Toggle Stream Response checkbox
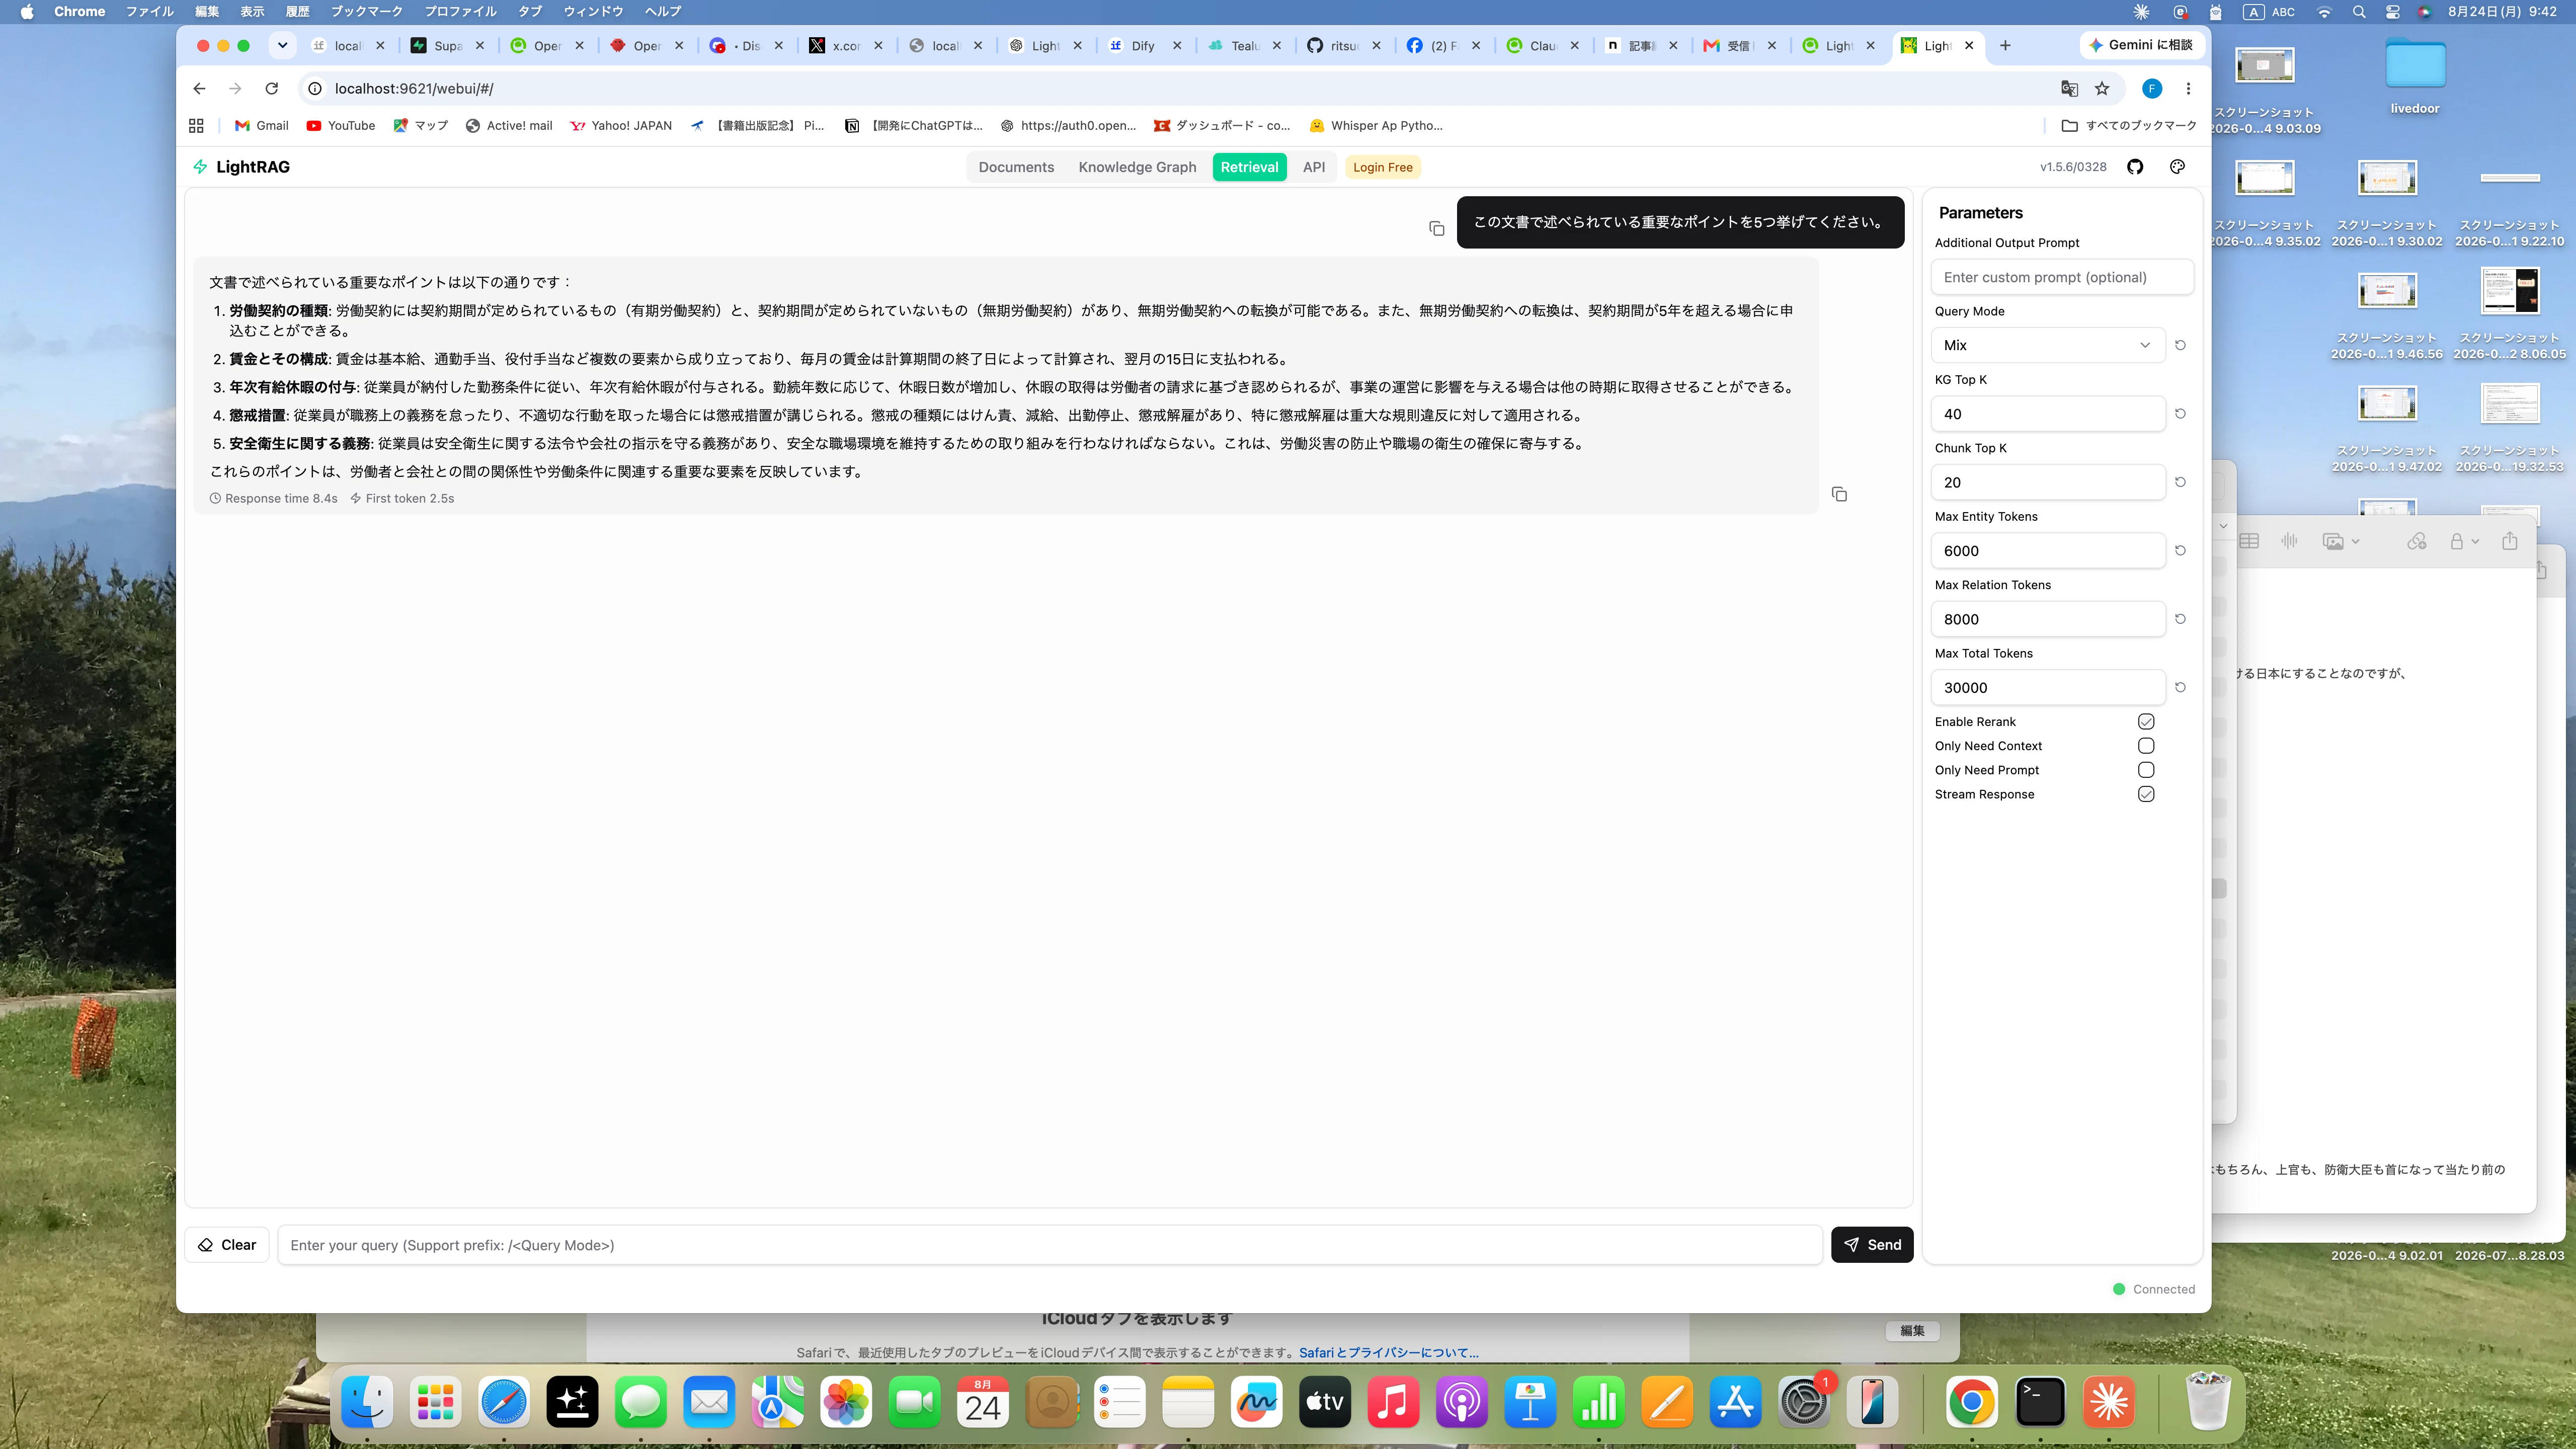The width and height of the screenshot is (2576, 1449). 2146,794
